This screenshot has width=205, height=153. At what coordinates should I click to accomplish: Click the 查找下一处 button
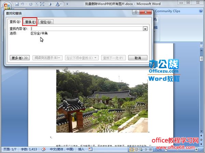pyautogui.click(x=113, y=58)
